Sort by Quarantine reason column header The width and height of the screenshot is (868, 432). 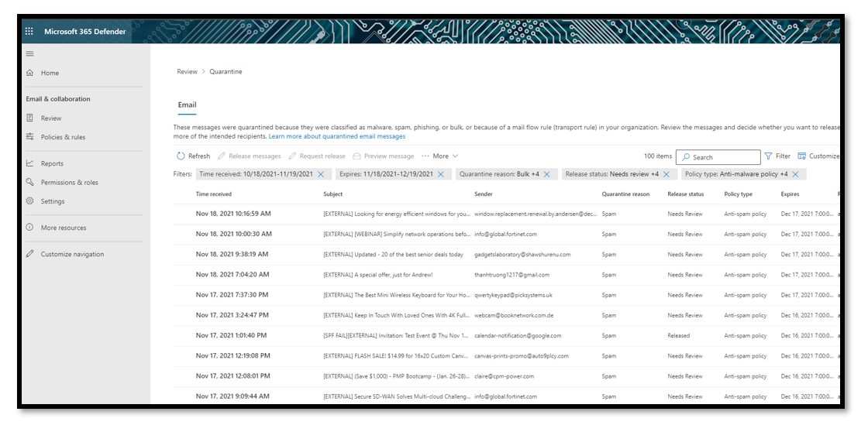point(625,194)
